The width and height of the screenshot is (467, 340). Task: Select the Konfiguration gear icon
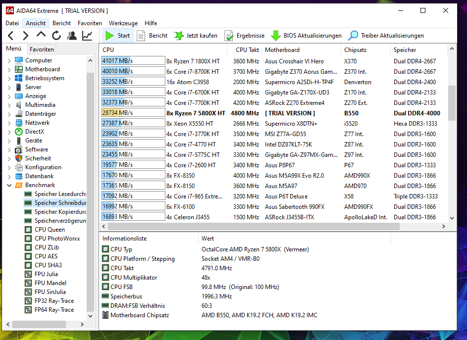pyautogui.click(x=19, y=167)
